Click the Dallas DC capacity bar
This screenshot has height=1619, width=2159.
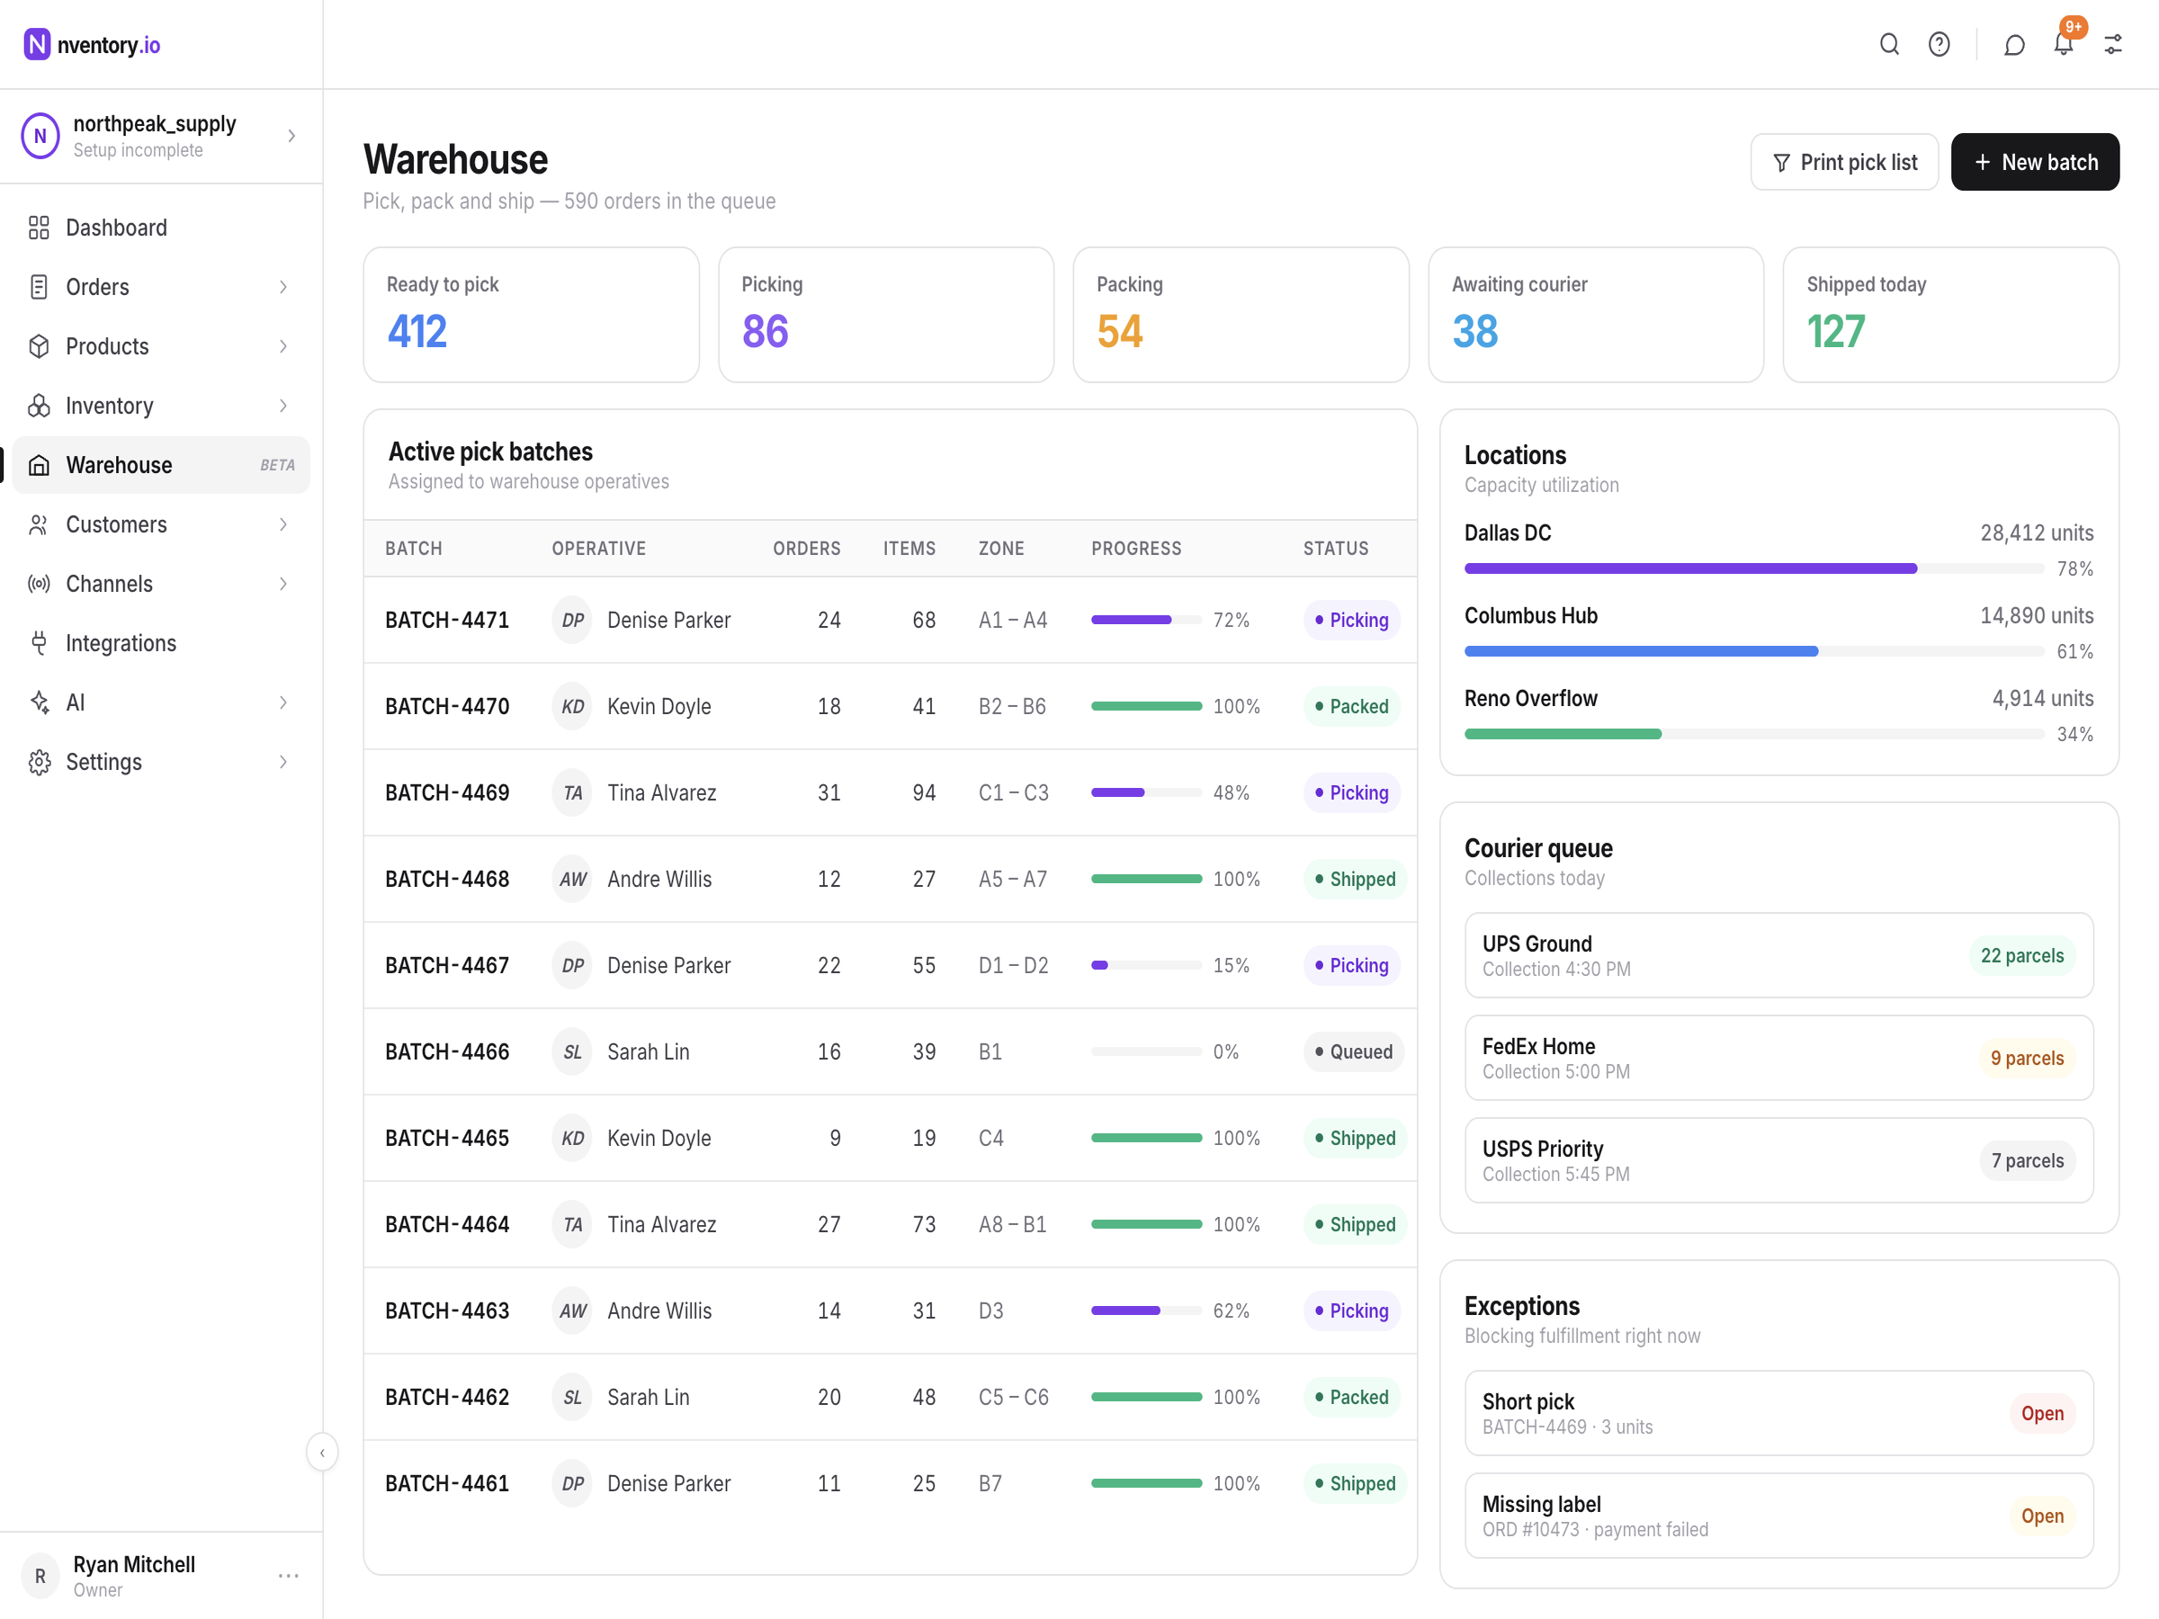pyautogui.click(x=1753, y=568)
